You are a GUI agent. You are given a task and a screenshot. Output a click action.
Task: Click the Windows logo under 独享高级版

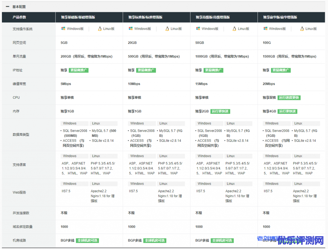point(198,29)
